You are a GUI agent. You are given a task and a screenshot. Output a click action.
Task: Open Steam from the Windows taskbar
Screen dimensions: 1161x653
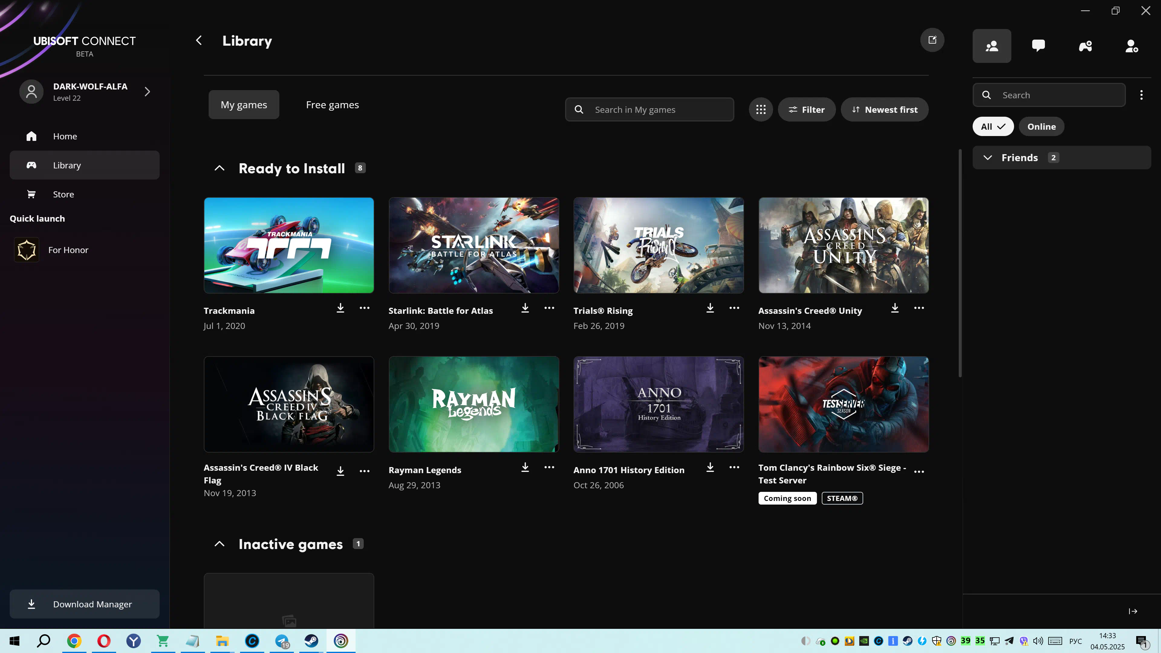point(311,641)
